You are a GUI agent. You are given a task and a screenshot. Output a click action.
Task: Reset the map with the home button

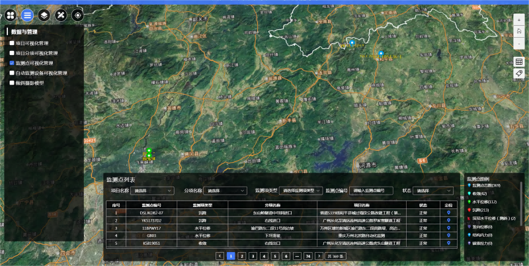[519, 31]
